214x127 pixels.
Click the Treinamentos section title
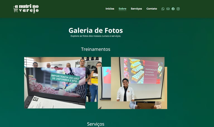96,49
